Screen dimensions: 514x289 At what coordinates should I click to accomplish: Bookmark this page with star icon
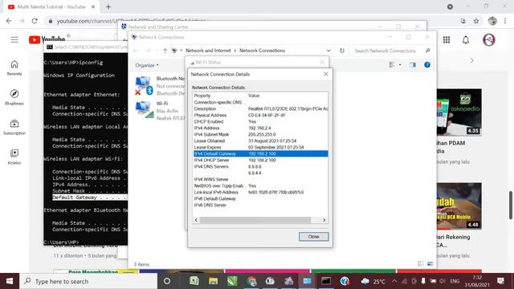pos(476,21)
